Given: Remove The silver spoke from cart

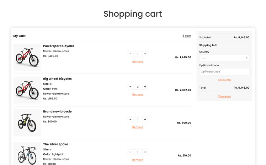Looking at the screenshot, I should click(138, 160).
